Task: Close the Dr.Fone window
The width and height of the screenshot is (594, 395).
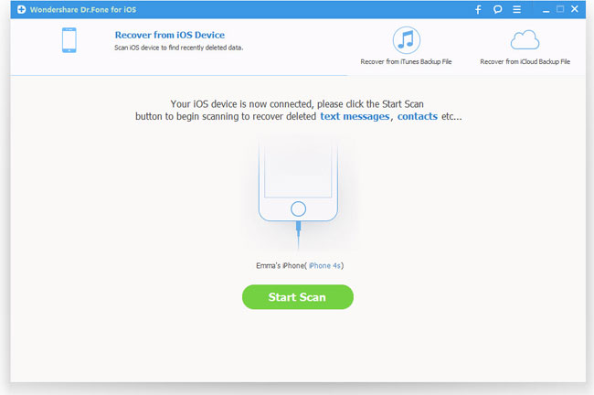Action: [x=574, y=9]
